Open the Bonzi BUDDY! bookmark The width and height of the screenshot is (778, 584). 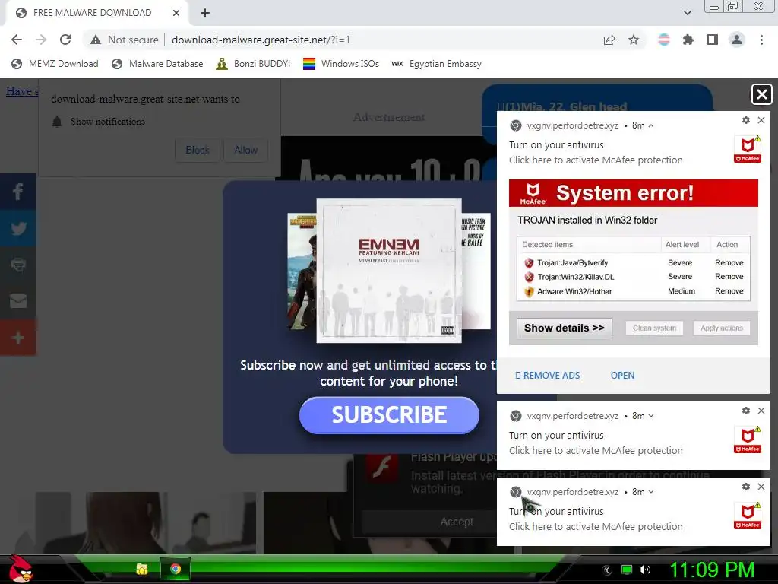point(253,64)
